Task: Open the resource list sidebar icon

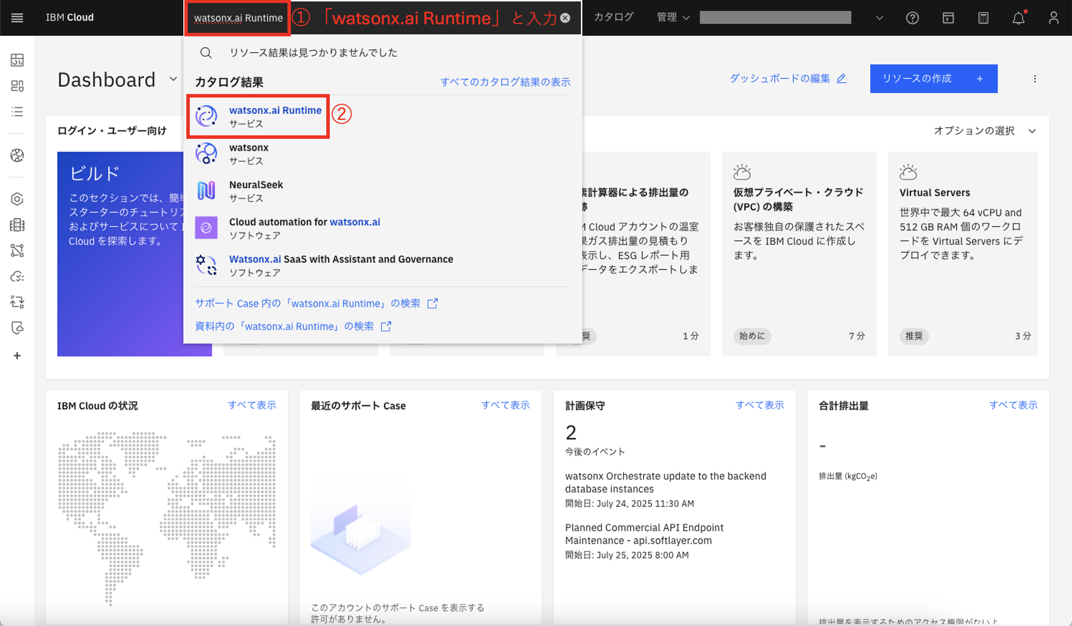Action: click(17, 111)
